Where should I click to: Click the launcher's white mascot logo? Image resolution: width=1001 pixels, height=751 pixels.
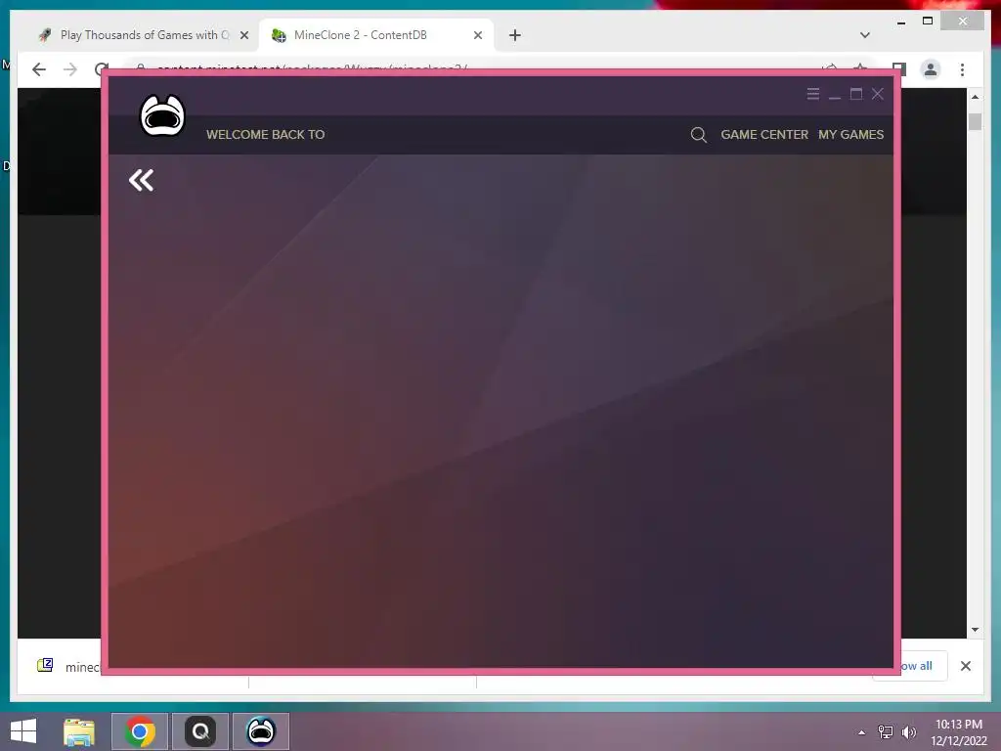162,115
